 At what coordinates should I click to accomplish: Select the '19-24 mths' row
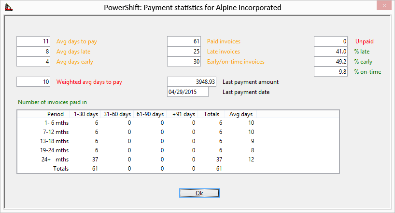pos(178,150)
